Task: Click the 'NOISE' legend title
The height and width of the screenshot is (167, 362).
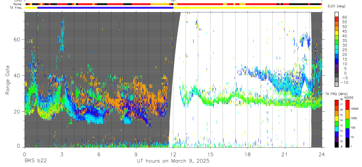Action: click(349, 97)
